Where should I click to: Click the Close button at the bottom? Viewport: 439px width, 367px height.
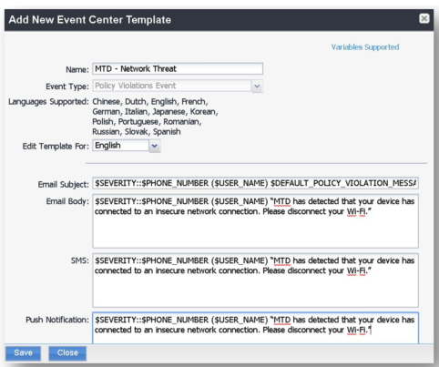(x=67, y=353)
